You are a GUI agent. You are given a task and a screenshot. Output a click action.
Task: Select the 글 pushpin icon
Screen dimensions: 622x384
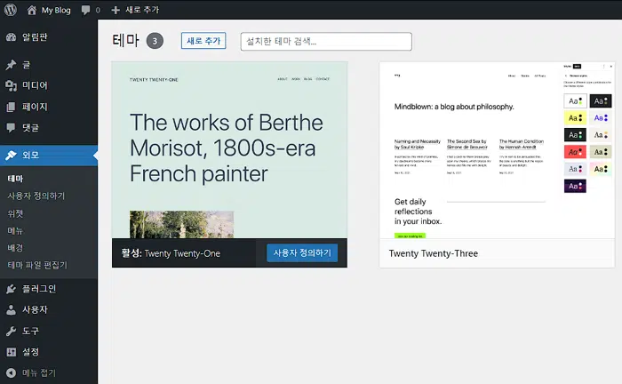11,65
